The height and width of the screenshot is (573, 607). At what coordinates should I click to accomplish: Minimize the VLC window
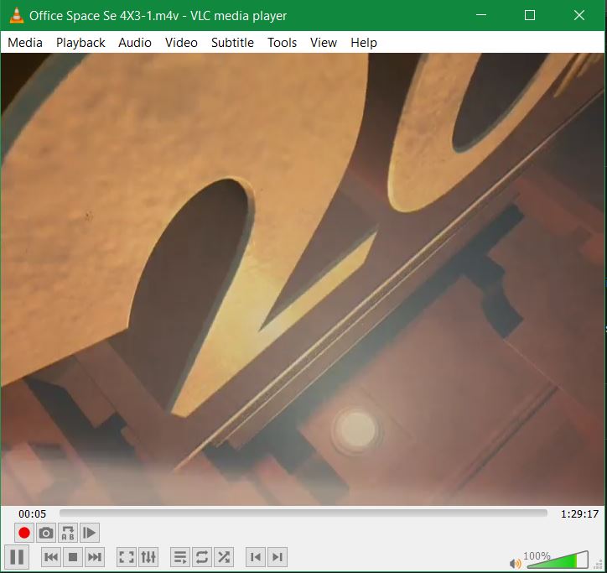point(481,15)
